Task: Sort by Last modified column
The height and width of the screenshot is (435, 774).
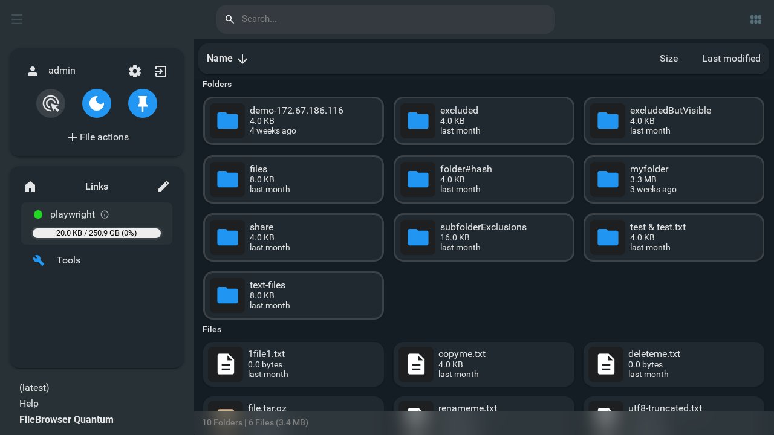Action: (731, 59)
